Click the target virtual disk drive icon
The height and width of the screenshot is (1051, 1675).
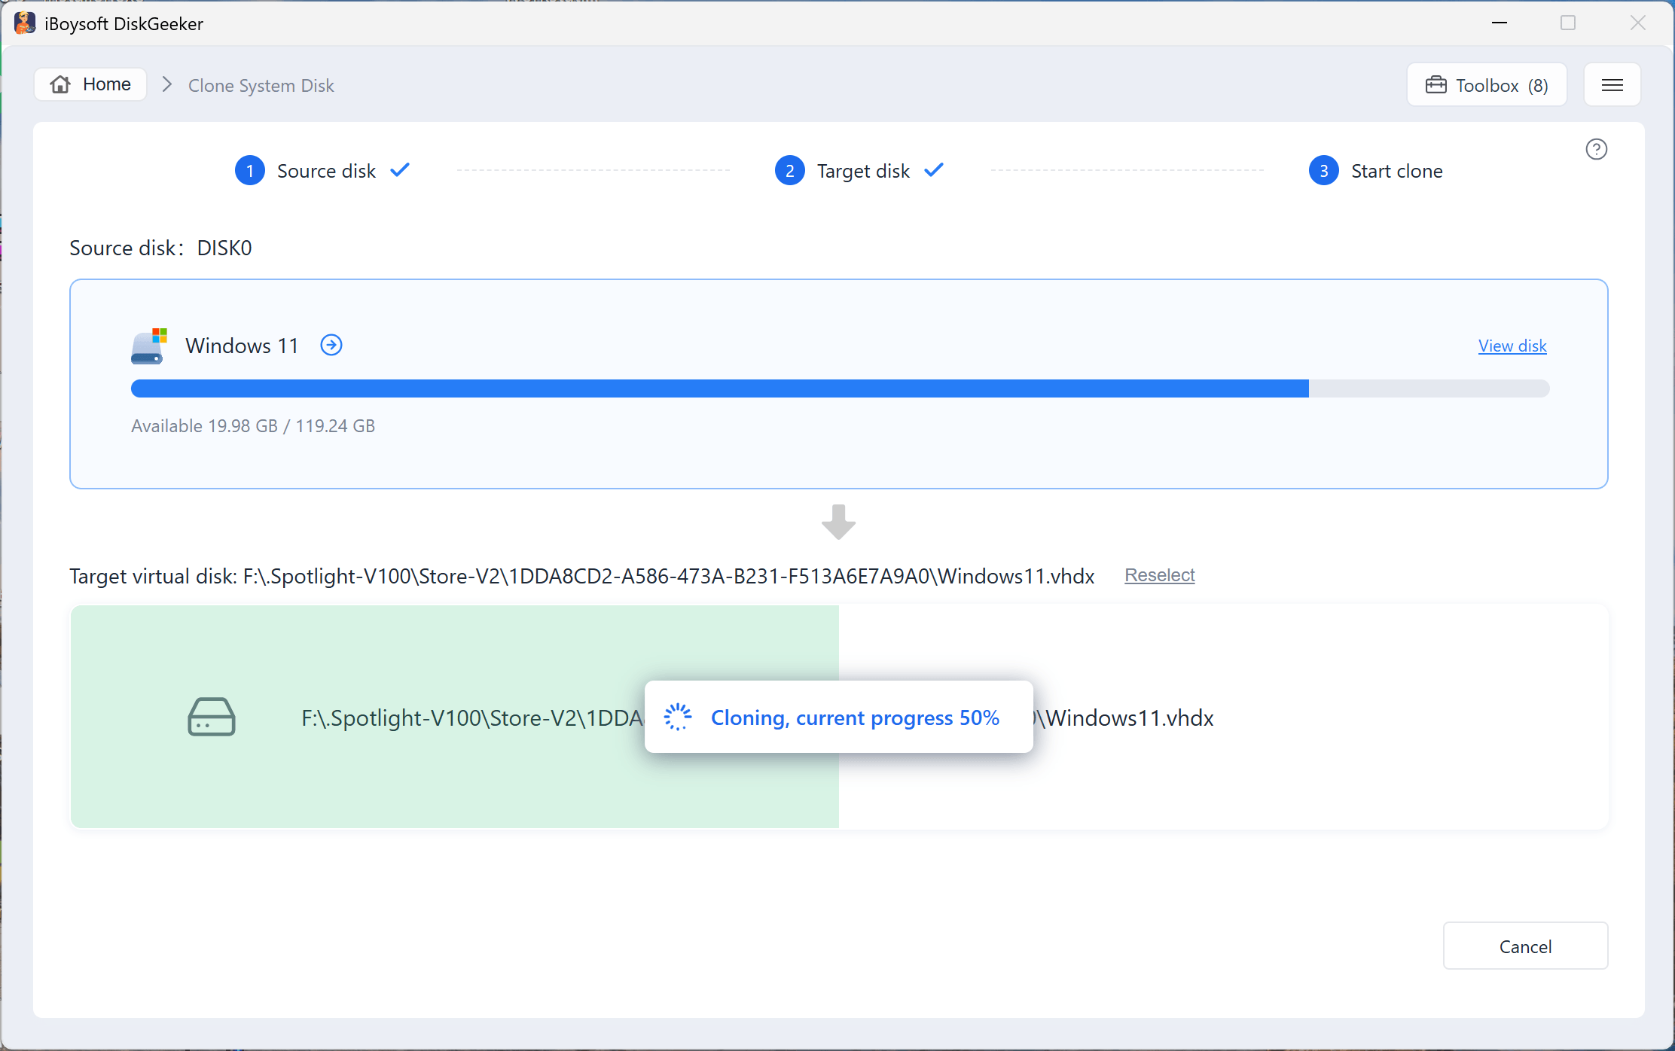tap(211, 717)
